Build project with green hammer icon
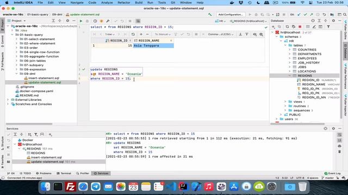 tap(210, 15)
